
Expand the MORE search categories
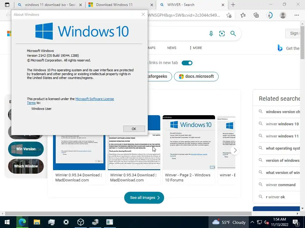pyautogui.click(x=196, y=48)
